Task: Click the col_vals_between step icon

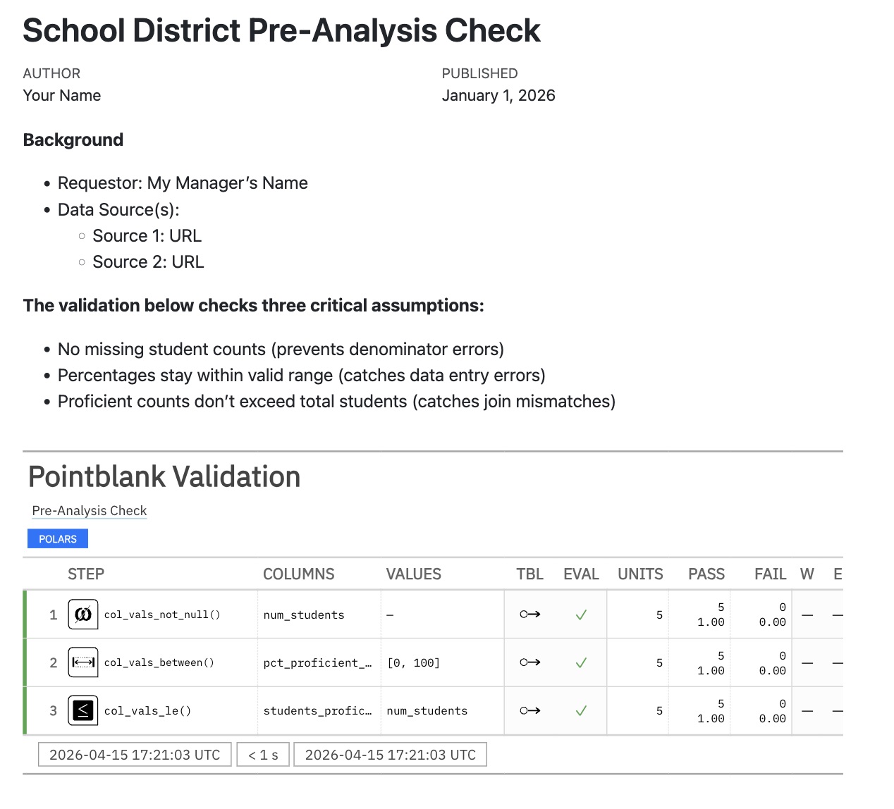Action: [82, 662]
